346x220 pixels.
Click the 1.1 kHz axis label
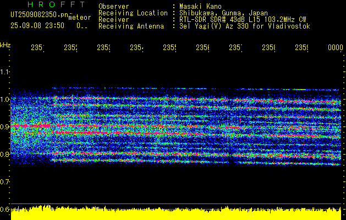[4, 71]
